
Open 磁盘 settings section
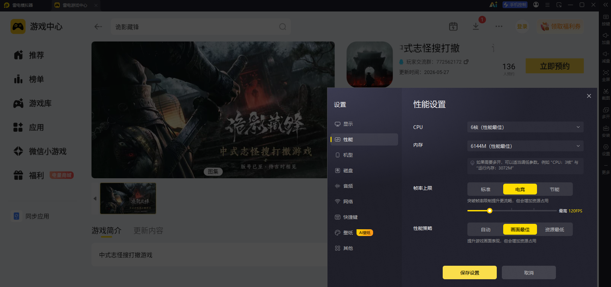[364, 171]
